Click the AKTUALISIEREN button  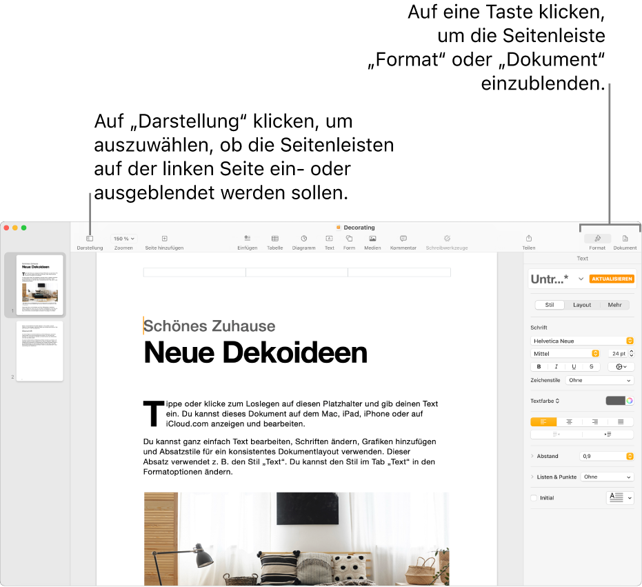(612, 279)
